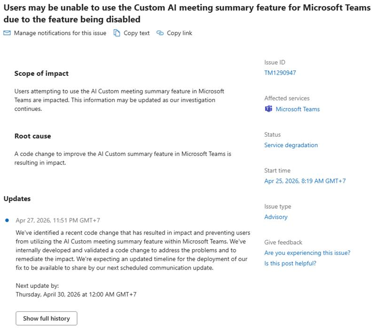Answer 'Are you experiencing this issue?'

307,253
